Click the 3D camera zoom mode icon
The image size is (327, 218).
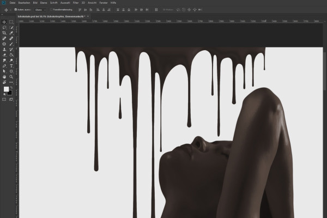coord(200,10)
